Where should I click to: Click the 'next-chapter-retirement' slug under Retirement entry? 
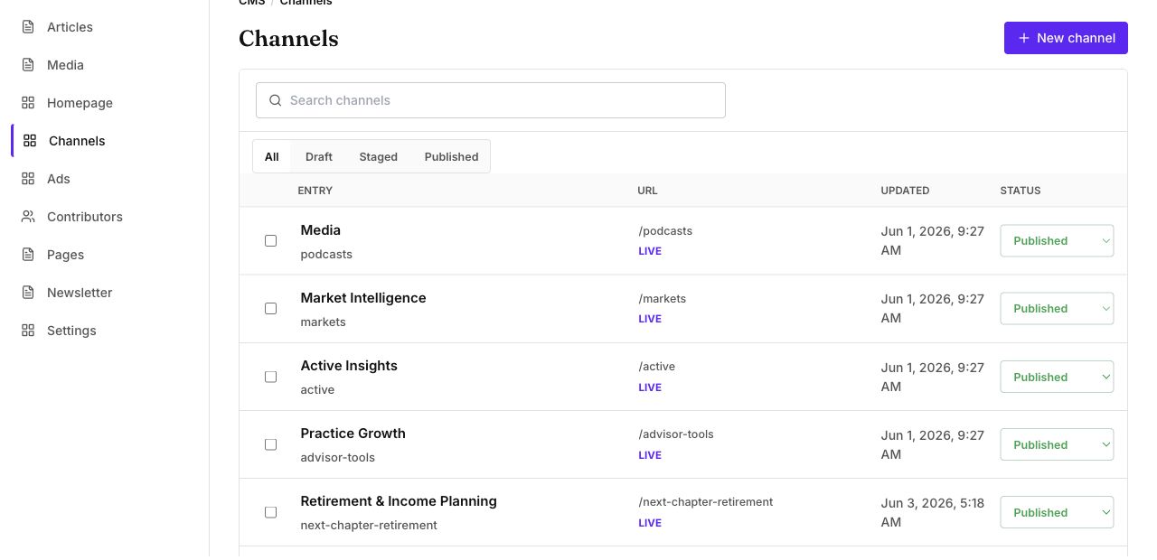click(x=369, y=526)
